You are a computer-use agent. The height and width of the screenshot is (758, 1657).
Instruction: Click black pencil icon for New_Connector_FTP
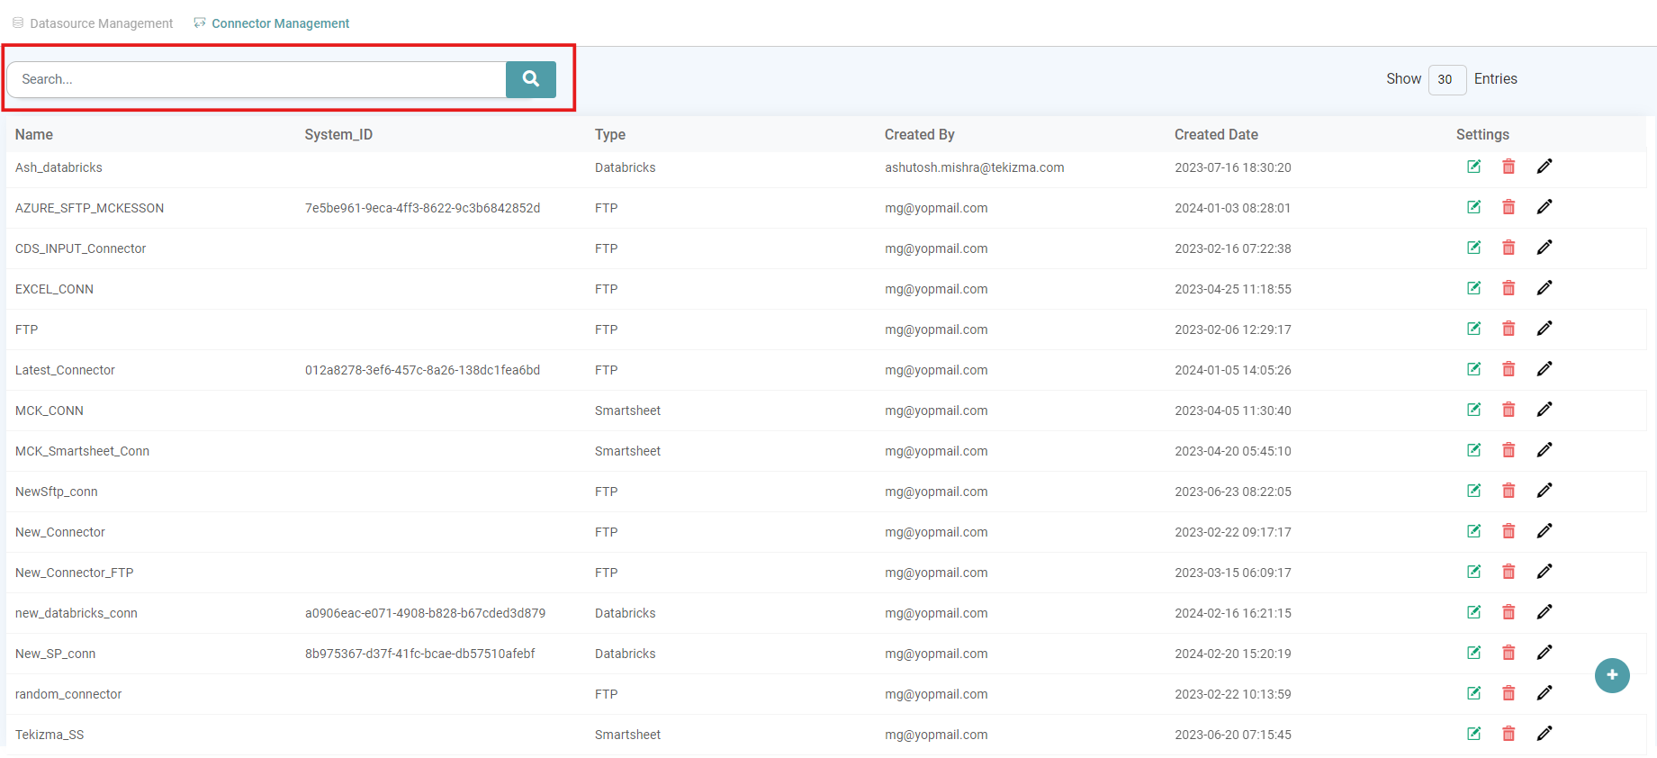point(1544,572)
